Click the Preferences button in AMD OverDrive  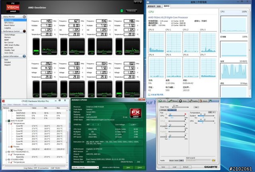131,11
